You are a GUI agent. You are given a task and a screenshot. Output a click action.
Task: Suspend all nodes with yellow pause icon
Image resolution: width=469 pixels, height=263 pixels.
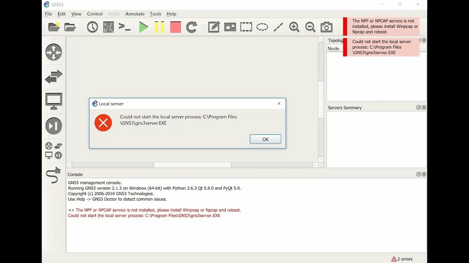point(159,27)
